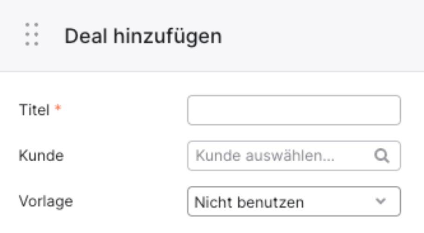Open the 'Kunde auswählen...' customer picker
This screenshot has width=424, height=233.
click(294, 156)
